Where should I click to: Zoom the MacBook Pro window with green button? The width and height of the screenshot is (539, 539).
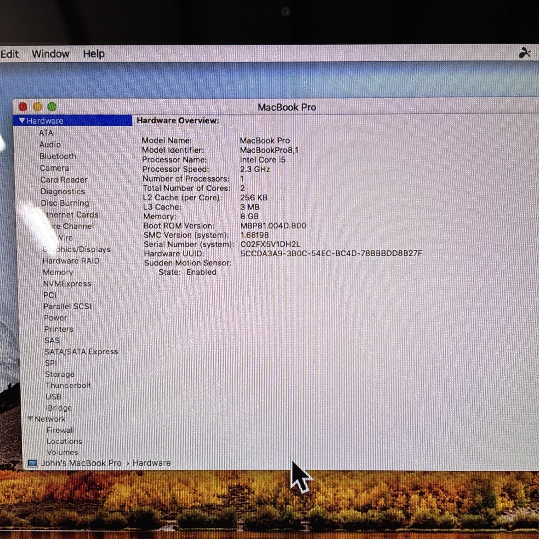coord(52,107)
